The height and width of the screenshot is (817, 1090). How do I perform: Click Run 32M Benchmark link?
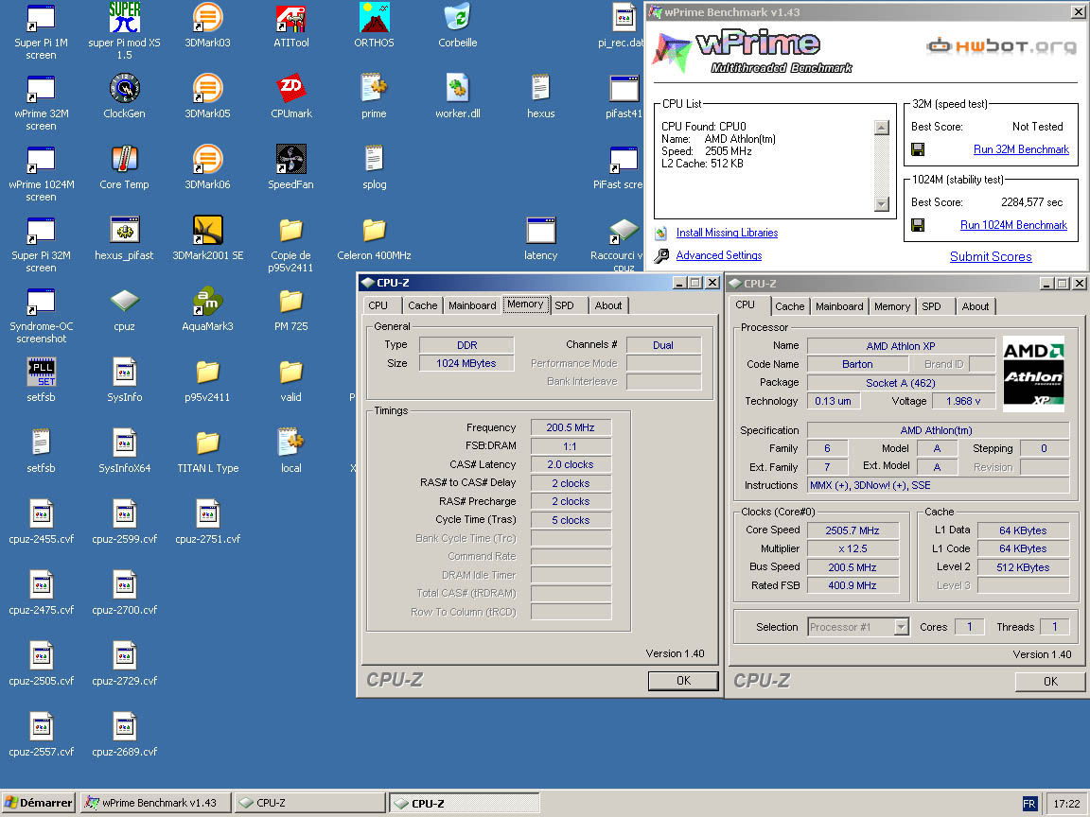click(x=1021, y=149)
